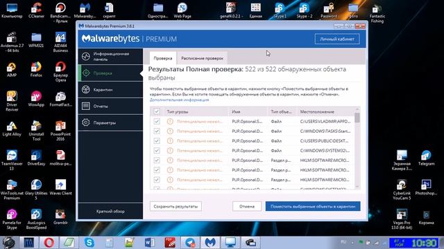Open the Settings (Параметры) sidebar section
This screenshot has height=249, width=444.
pos(110,122)
